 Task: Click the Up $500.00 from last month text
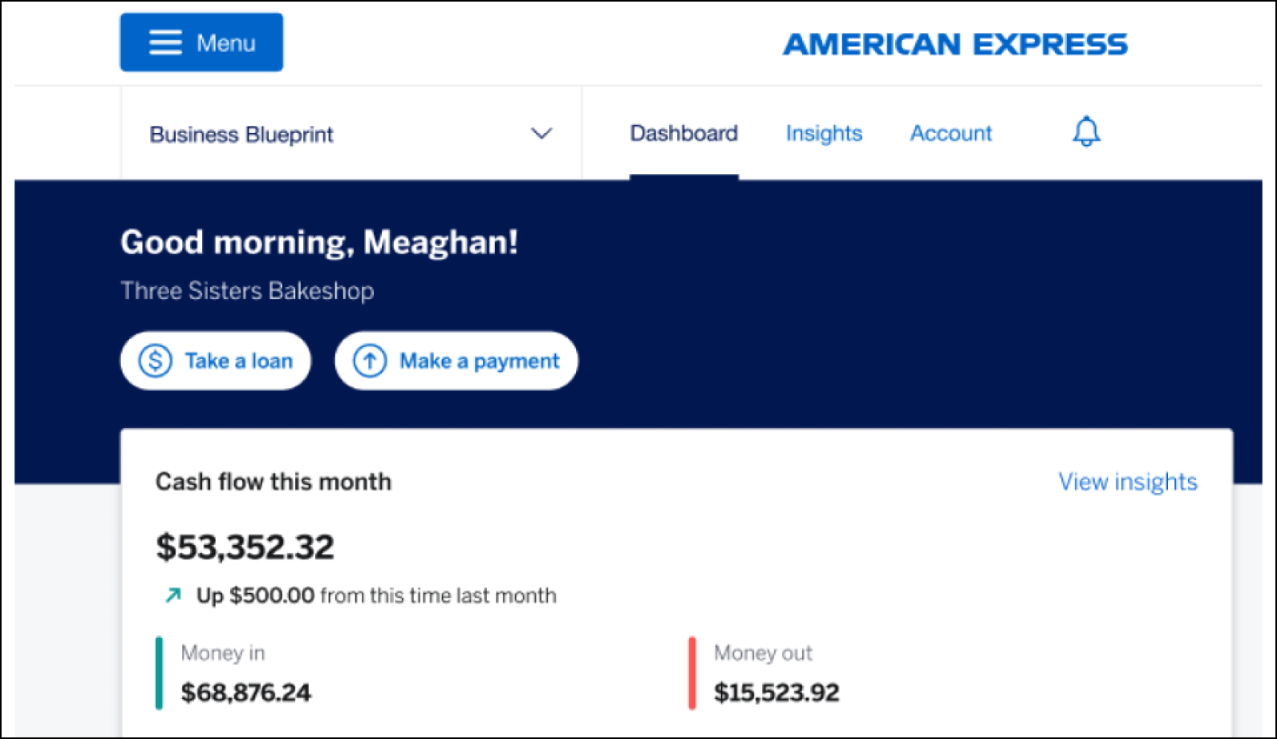coord(376,596)
